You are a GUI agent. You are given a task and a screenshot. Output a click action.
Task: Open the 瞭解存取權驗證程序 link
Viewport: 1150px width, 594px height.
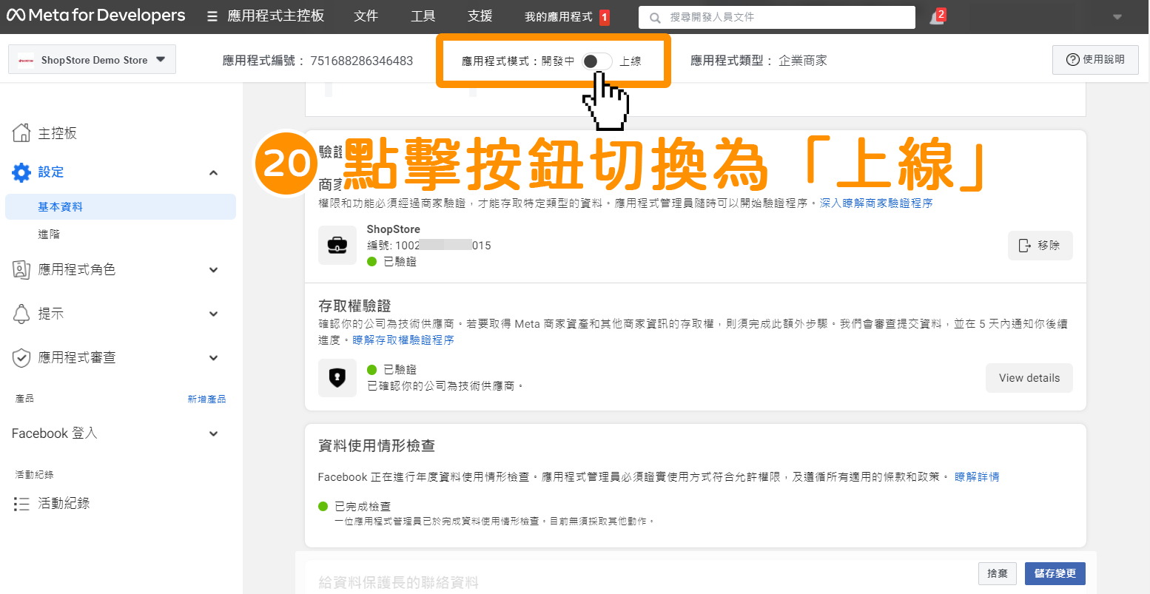(403, 340)
